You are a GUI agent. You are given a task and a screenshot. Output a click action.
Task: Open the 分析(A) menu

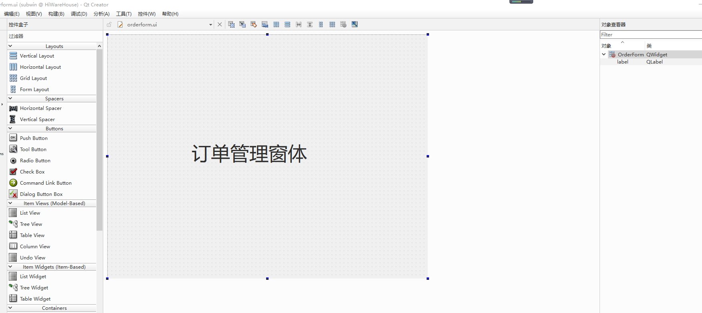tap(101, 14)
